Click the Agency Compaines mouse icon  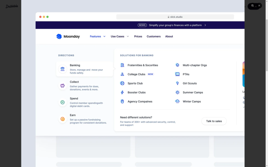tap(122, 101)
